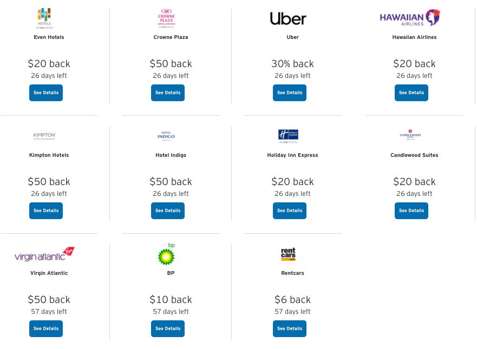Open See Details under Rentcars
Image resolution: width=477 pixels, height=349 pixels.
290,328
